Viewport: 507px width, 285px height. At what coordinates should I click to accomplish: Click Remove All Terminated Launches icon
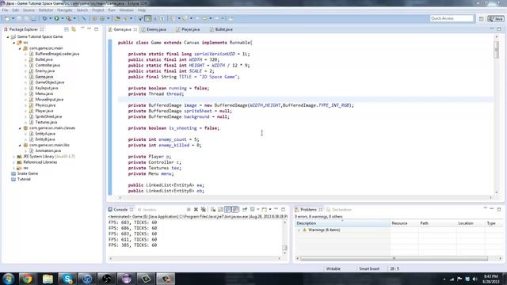point(204,209)
